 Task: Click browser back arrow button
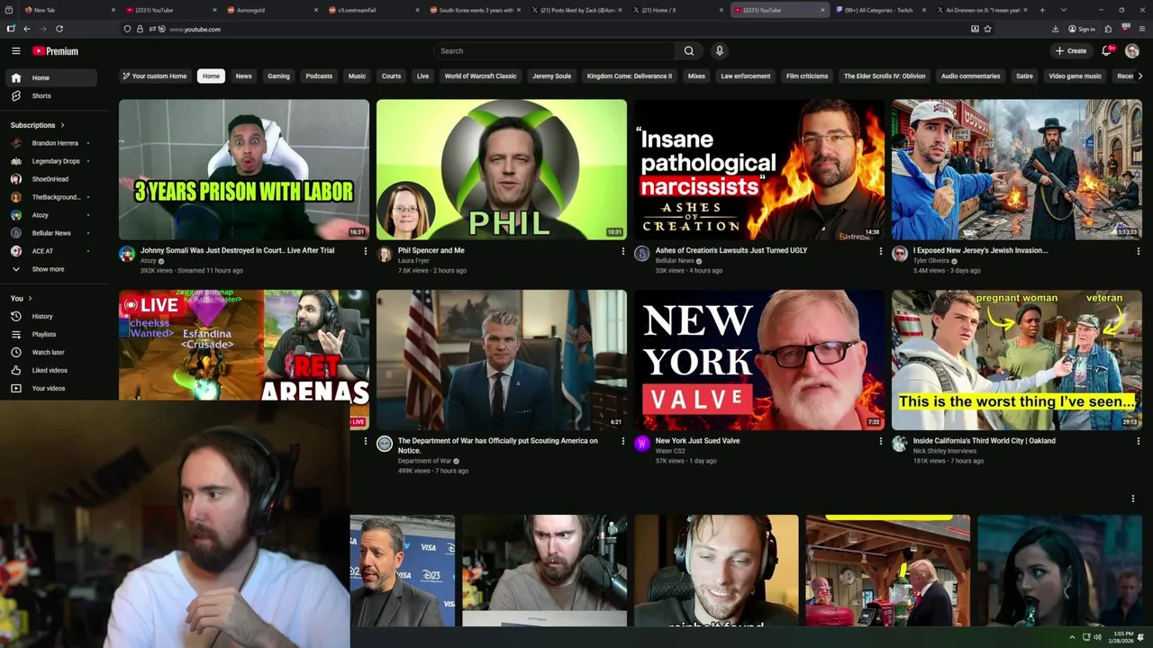(27, 29)
